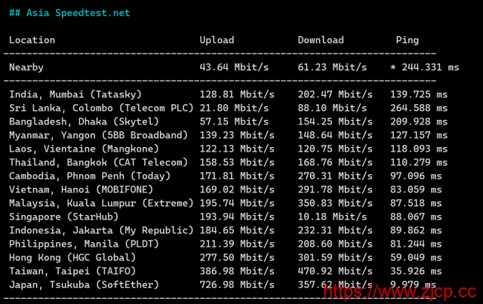Image resolution: width=483 pixels, height=304 pixels.
Task: Select Nearby upload value '43.64 Mbit/s'
Action: [234, 67]
